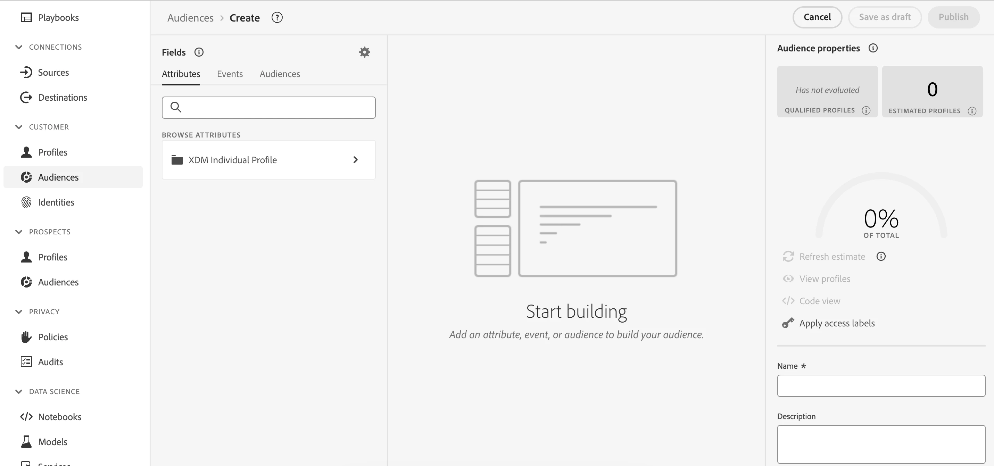Open Fields settings gear icon
The image size is (994, 466).
pyautogui.click(x=364, y=52)
